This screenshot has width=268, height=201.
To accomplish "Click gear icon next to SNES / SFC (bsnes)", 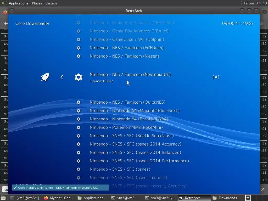I will tap(79, 169).
